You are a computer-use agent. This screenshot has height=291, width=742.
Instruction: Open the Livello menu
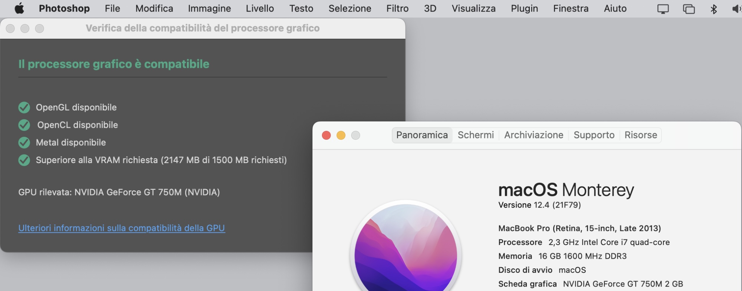(x=260, y=8)
